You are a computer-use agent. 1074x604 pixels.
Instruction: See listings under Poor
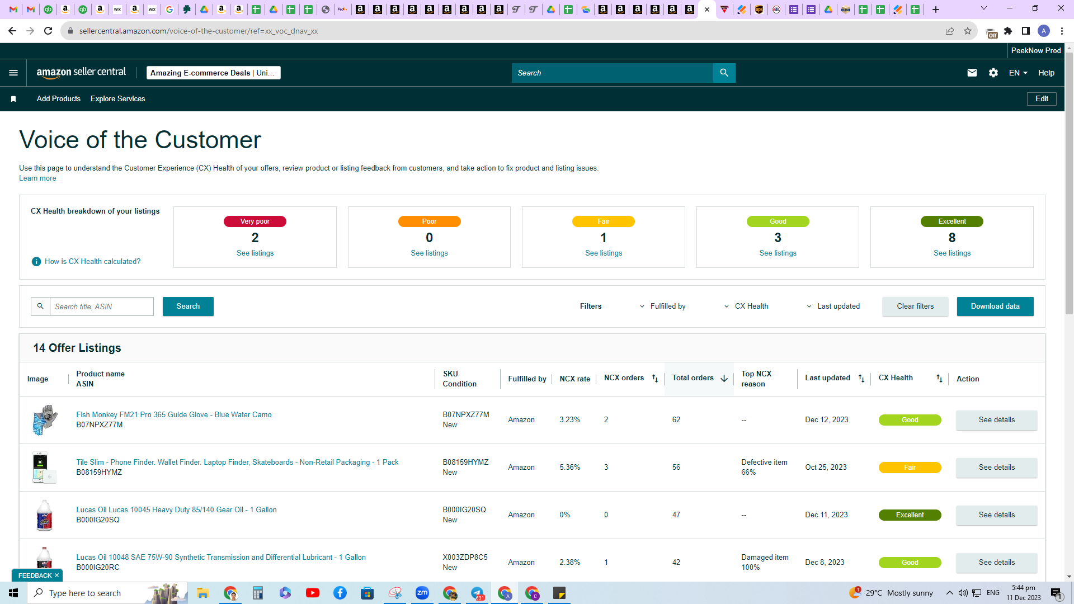point(429,253)
